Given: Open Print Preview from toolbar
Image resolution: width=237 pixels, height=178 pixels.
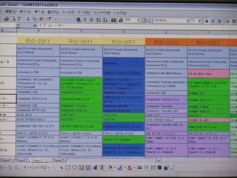Looking at the screenshot, I should (x=13, y=19).
